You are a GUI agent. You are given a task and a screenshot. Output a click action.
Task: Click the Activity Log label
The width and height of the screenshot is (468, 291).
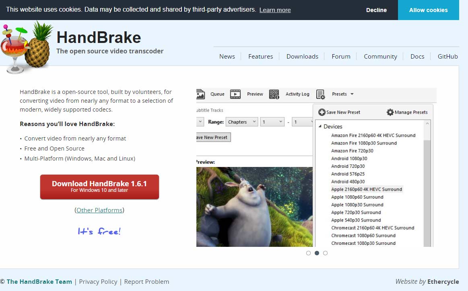point(297,94)
